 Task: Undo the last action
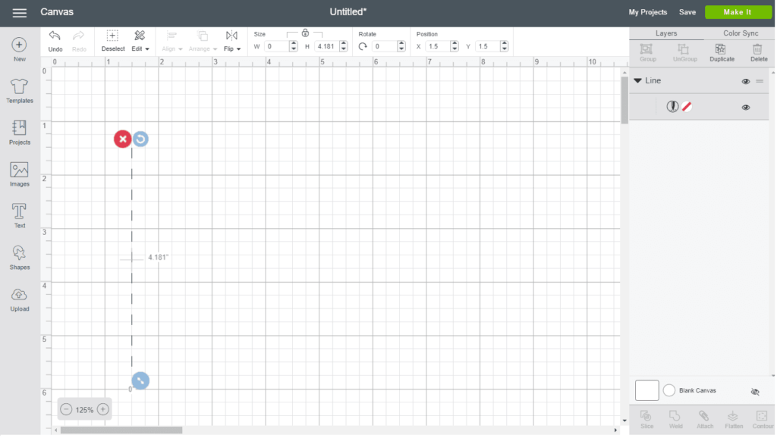(55, 41)
